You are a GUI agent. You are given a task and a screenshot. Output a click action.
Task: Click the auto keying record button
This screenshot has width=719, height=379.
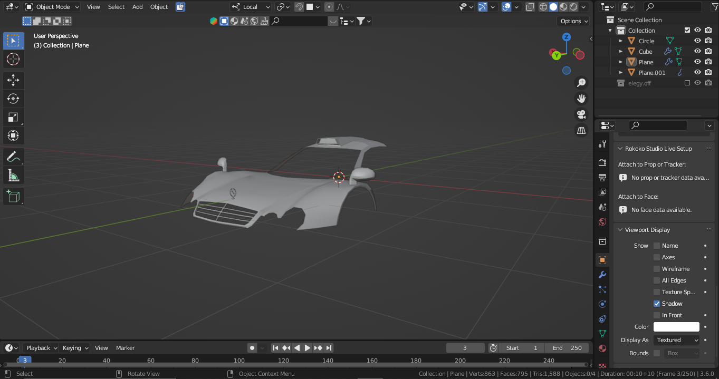point(252,348)
